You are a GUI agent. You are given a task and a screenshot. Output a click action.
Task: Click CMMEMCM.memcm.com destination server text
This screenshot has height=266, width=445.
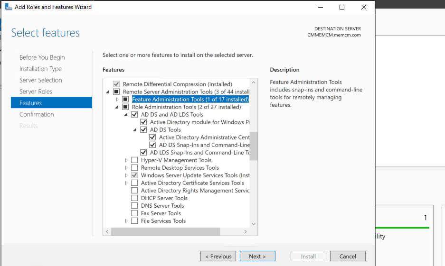334,35
